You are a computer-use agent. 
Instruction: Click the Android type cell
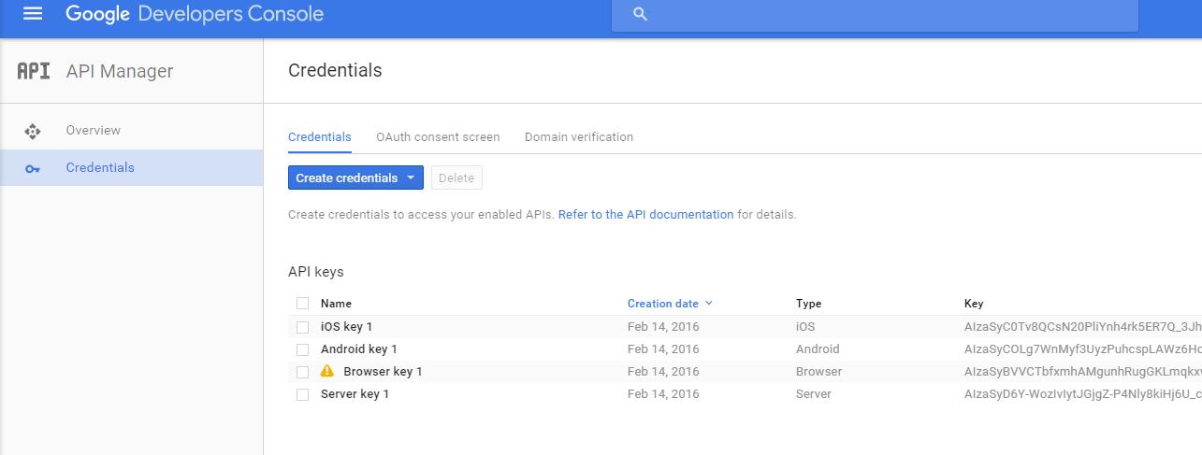click(818, 349)
